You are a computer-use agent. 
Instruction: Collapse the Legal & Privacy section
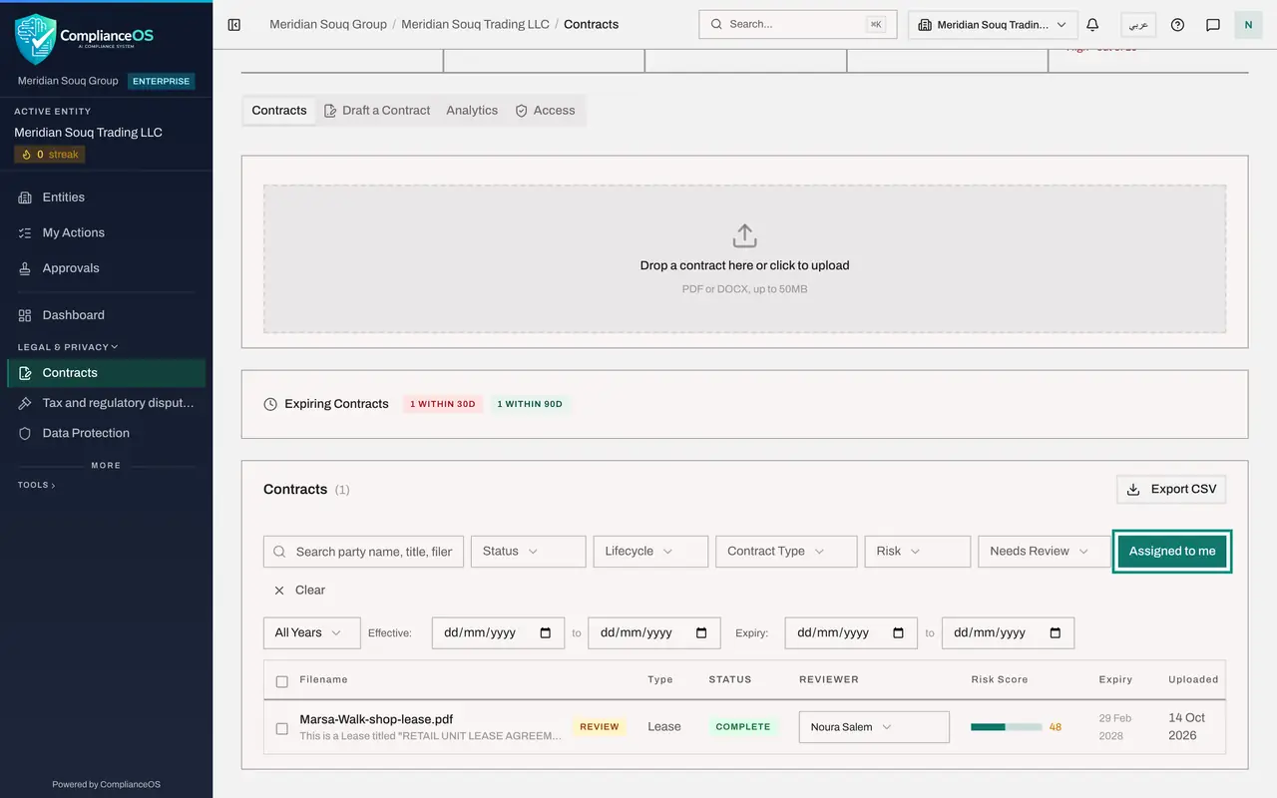coord(68,347)
